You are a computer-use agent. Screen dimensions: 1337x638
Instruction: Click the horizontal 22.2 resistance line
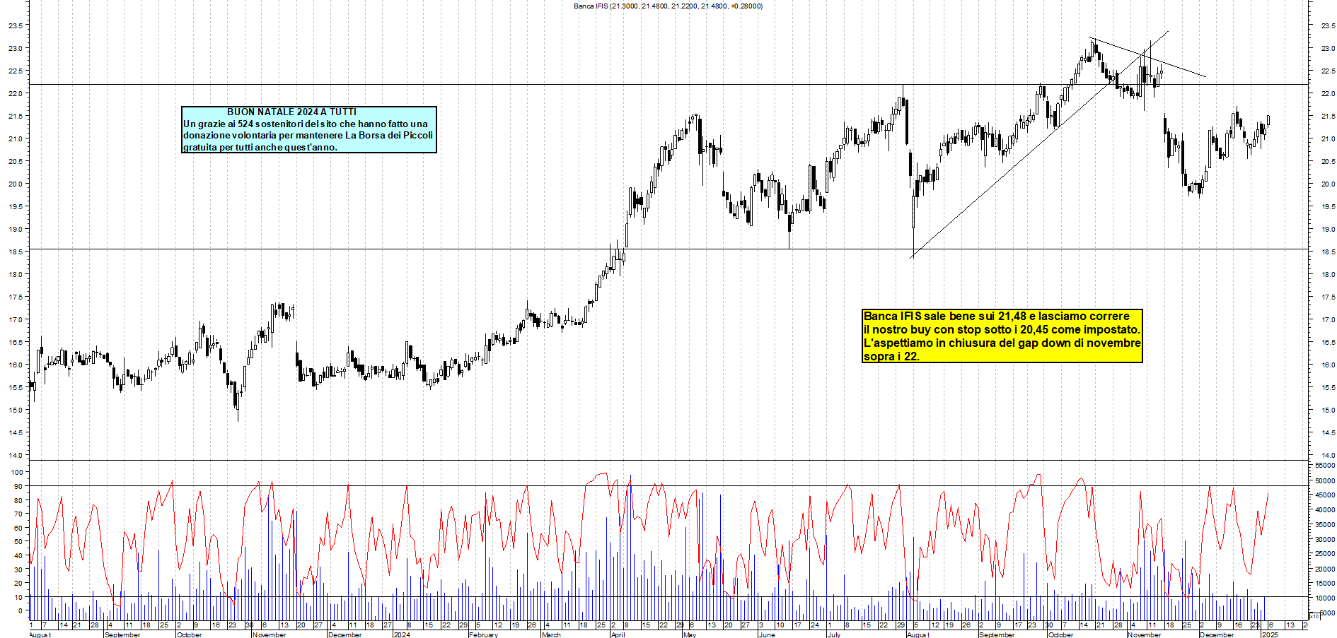(x=668, y=85)
